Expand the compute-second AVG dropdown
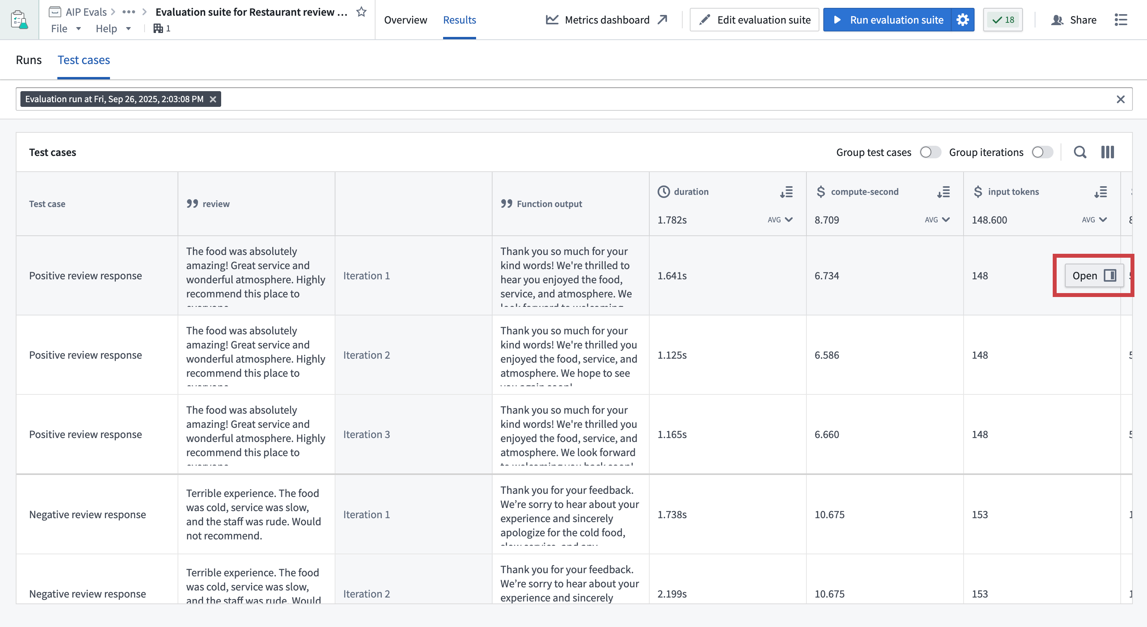This screenshot has height=627, width=1147. tap(937, 220)
